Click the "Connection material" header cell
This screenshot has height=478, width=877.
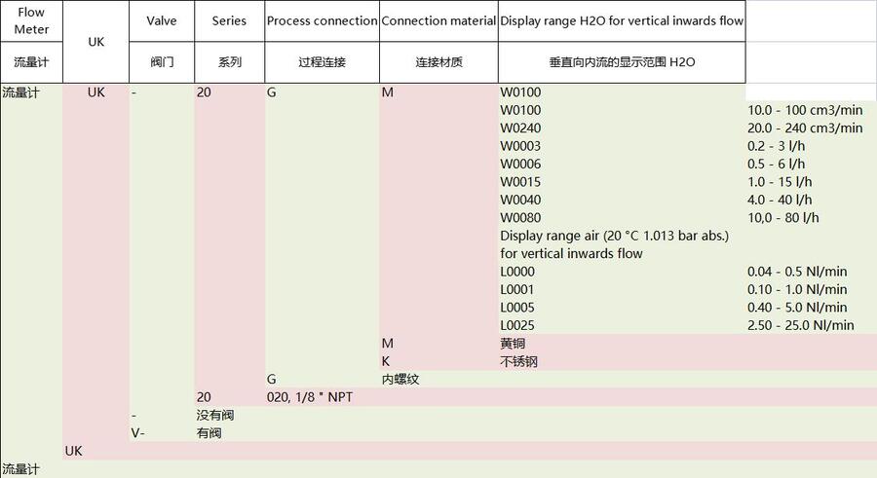(438, 20)
